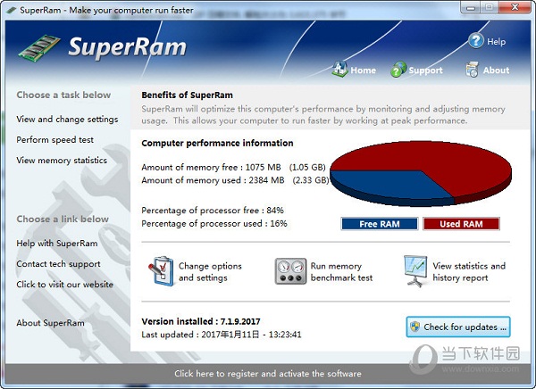Click the blue Help question mark icon
Screen dimensions: 536x389
(x=476, y=41)
